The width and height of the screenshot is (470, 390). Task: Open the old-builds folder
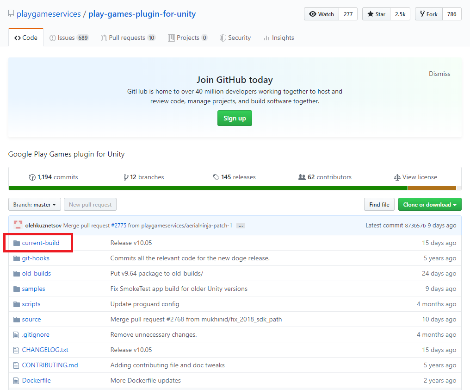[x=36, y=274]
